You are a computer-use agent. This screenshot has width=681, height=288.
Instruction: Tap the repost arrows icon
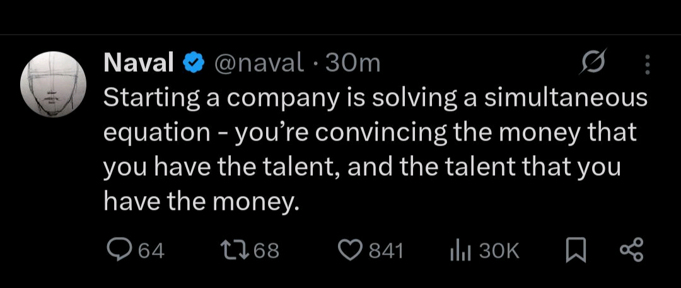[233, 250]
